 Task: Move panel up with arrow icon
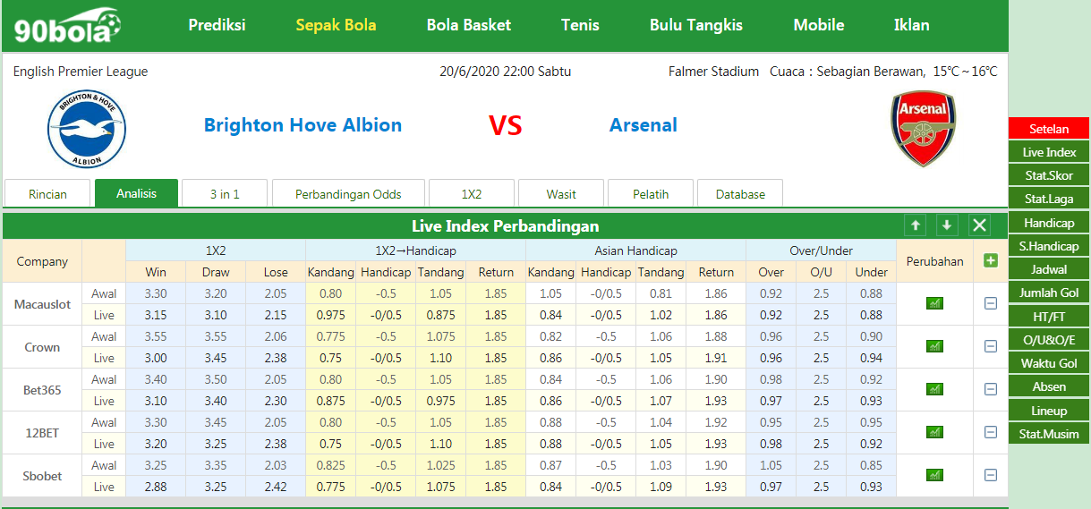(915, 225)
